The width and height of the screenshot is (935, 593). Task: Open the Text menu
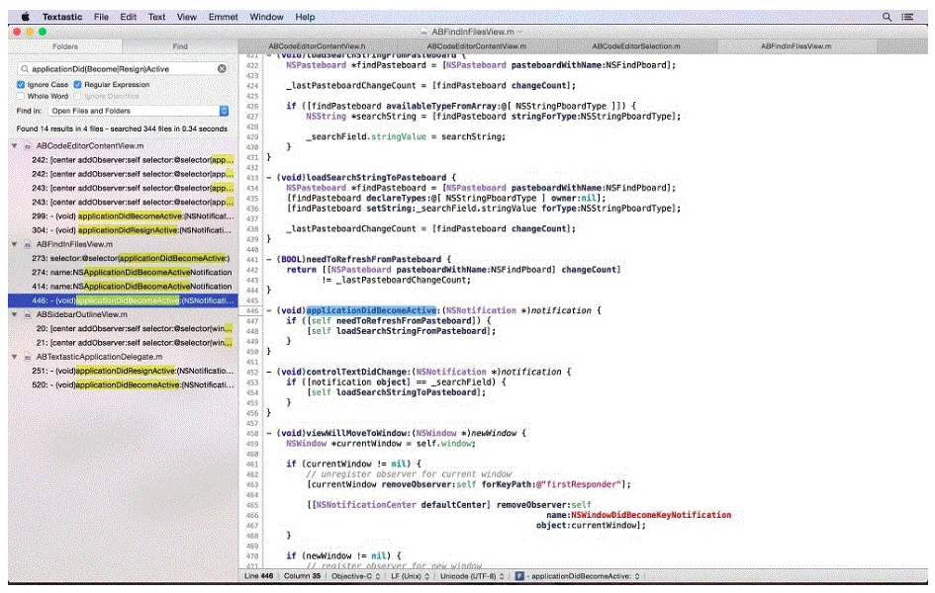pyautogui.click(x=157, y=17)
